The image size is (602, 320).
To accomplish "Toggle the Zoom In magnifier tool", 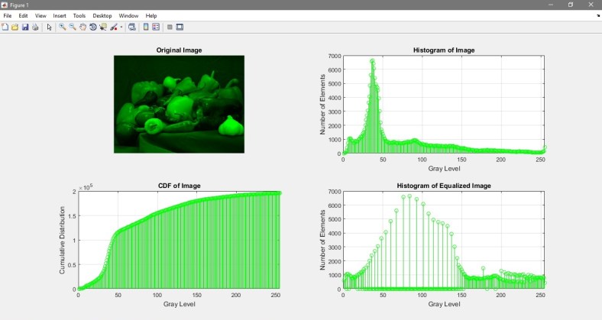I will click(x=63, y=27).
